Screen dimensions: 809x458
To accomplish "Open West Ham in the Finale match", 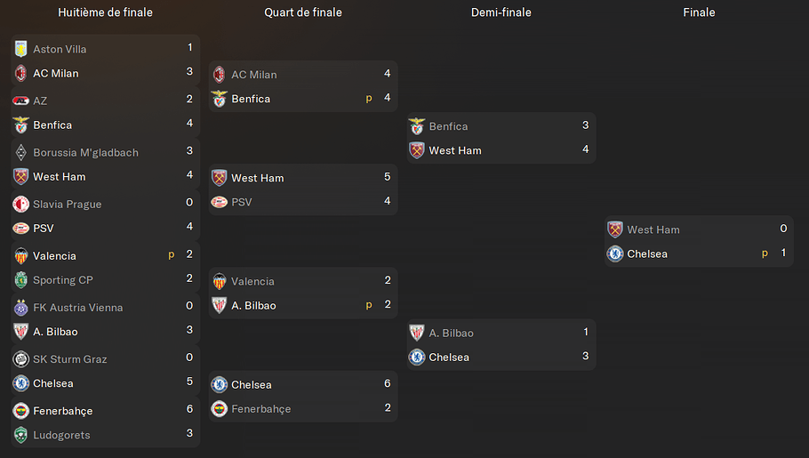I will (653, 229).
